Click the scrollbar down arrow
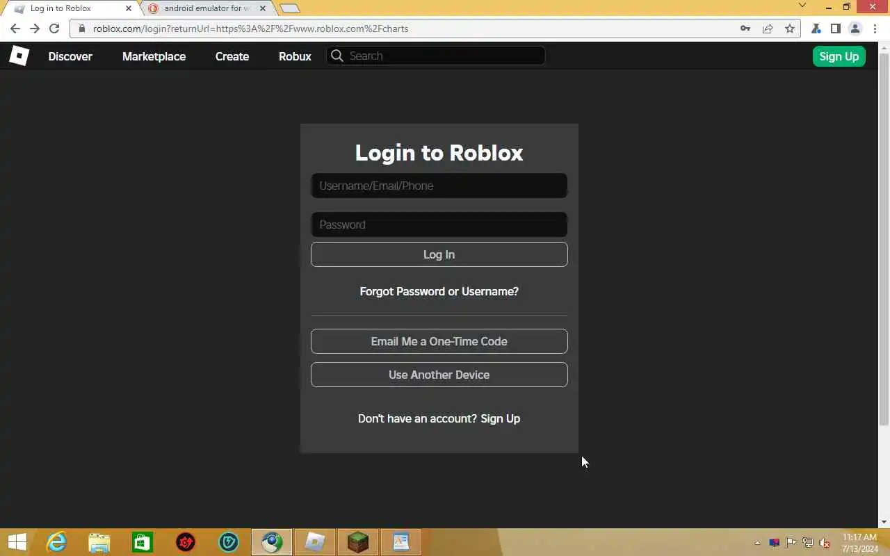 tap(884, 522)
